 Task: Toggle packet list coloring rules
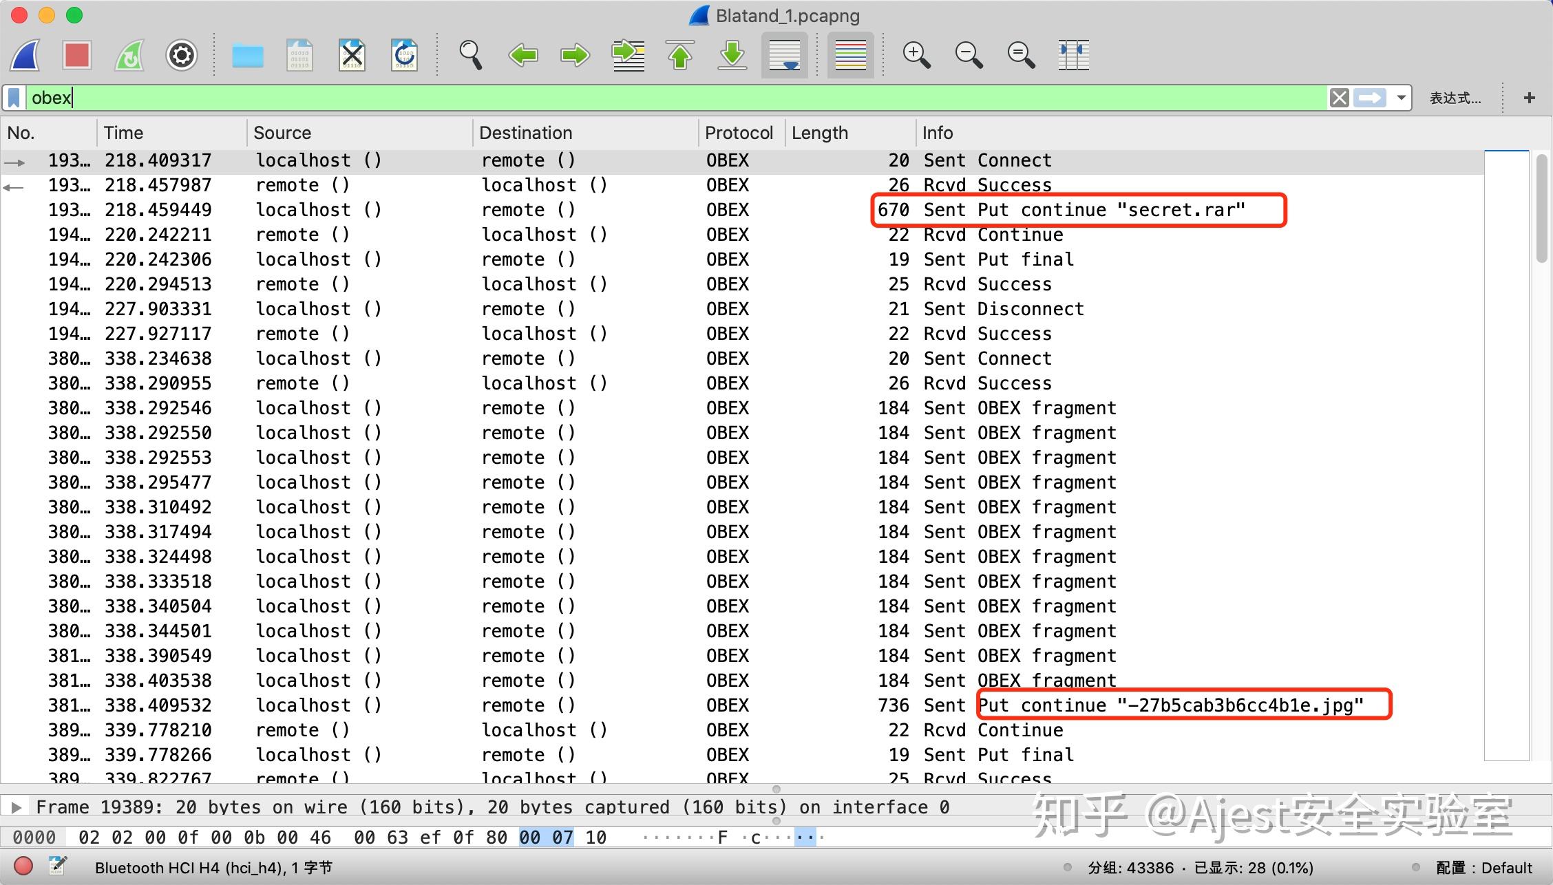coord(850,55)
